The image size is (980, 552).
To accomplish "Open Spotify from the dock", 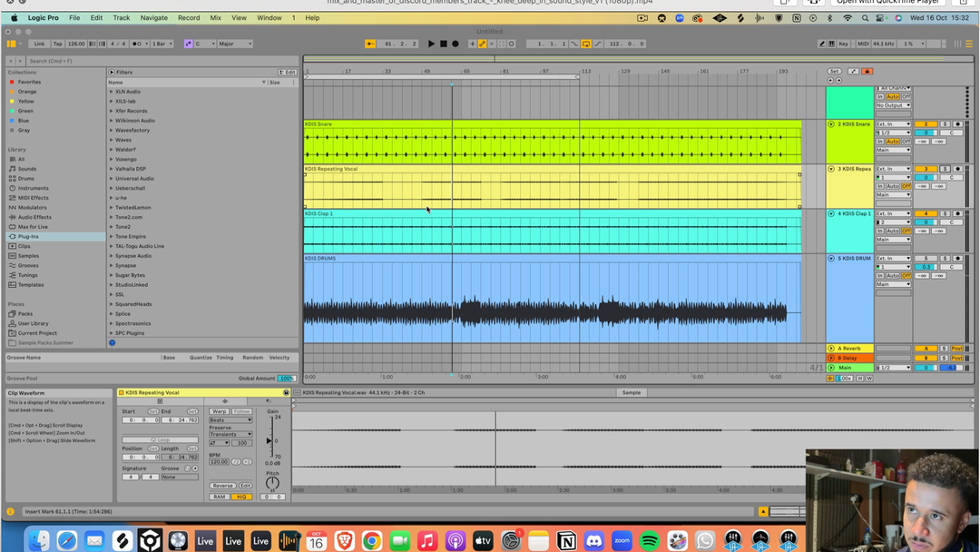I will [650, 541].
